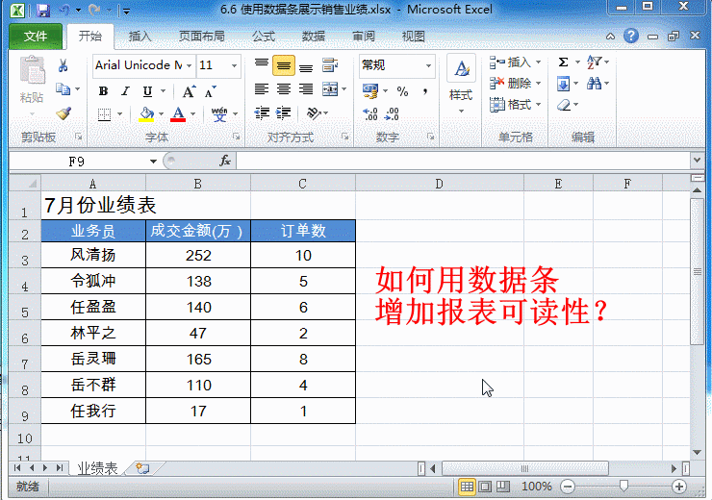Apply comma style
Screen dimensions: 712x500
pos(425,91)
